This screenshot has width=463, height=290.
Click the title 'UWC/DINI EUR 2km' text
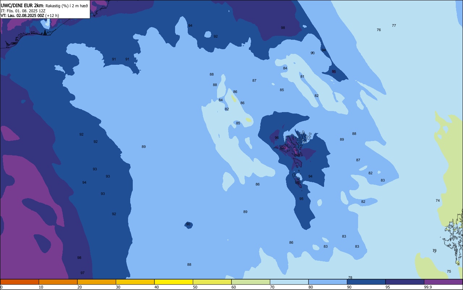point(22,5)
